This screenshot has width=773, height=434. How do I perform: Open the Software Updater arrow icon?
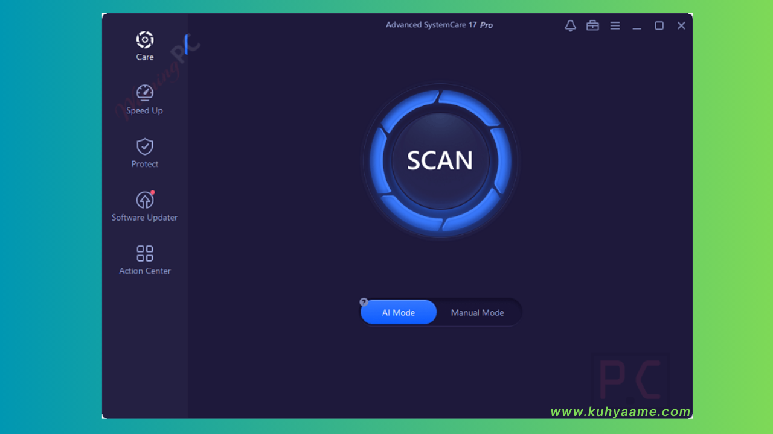coord(144,200)
